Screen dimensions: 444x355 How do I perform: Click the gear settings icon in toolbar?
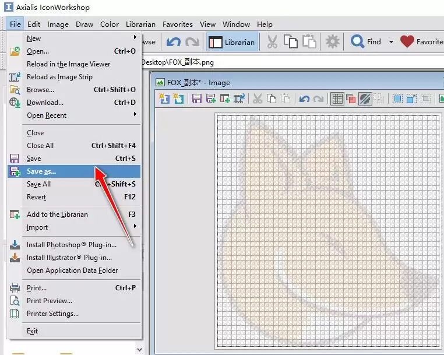point(332,42)
